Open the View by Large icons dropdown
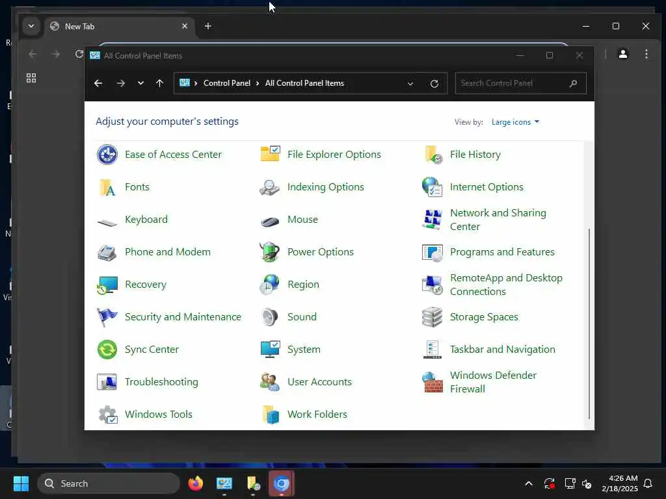The image size is (666, 499). (x=515, y=122)
